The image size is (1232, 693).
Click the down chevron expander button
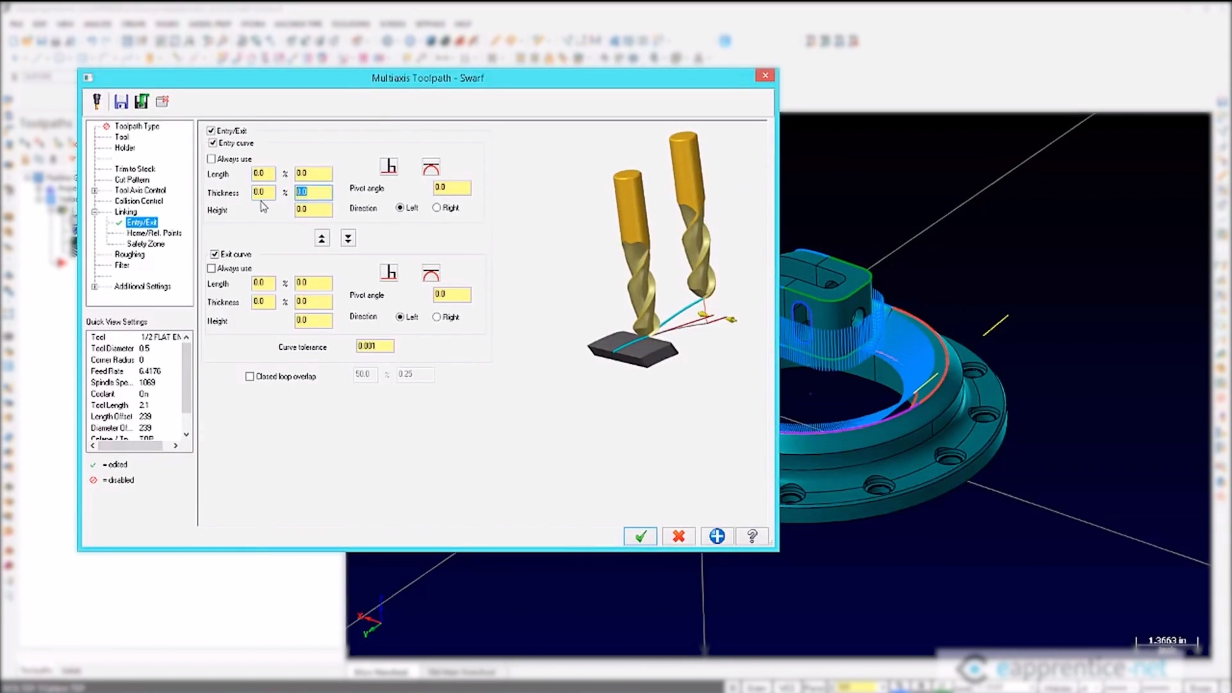tap(348, 238)
